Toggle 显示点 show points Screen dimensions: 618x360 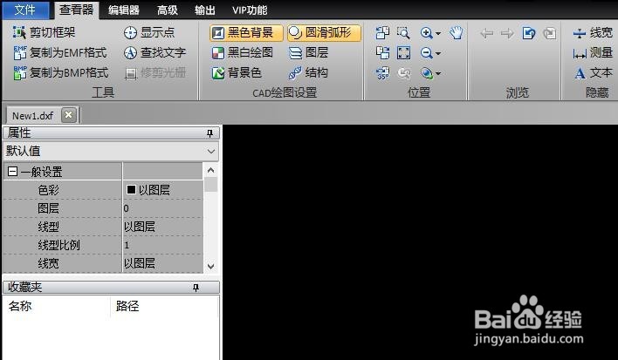click(149, 32)
